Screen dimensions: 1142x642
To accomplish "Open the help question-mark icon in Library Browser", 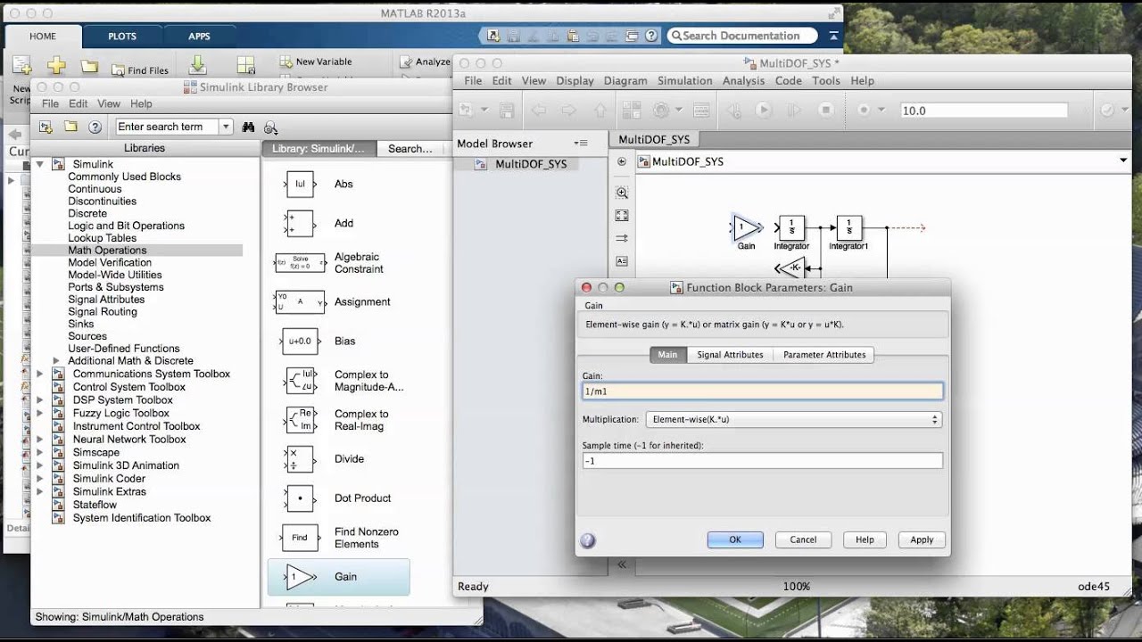I will [95, 127].
